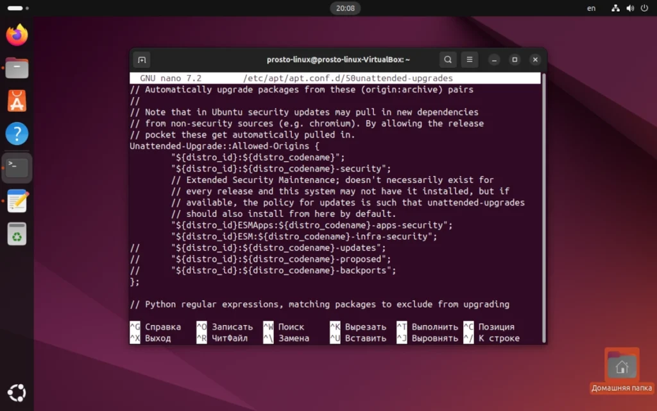Show applications via the Ubuntu logo button
Screen dimensions: 657x411
pyautogui.click(x=17, y=393)
